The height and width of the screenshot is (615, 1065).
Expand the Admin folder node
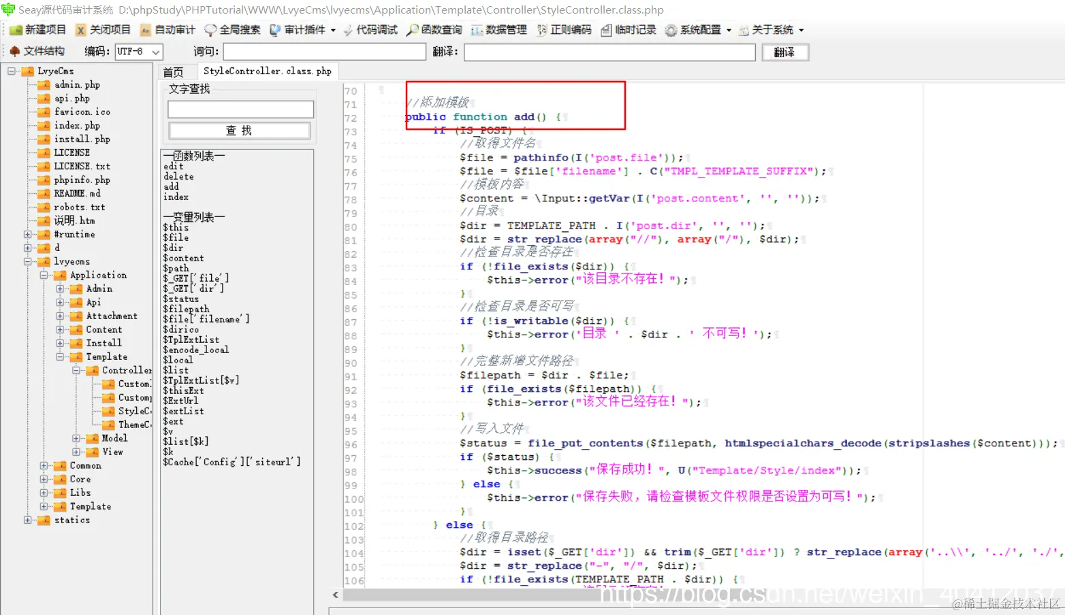(x=60, y=289)
